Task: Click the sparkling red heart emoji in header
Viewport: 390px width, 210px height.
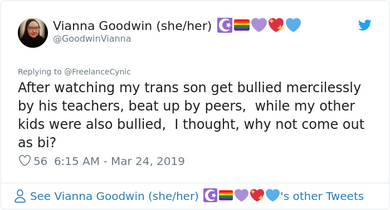Action: pyautogui.click(x=276, y=25)
